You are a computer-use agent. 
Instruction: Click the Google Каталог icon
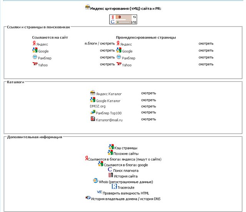(93, 99)
